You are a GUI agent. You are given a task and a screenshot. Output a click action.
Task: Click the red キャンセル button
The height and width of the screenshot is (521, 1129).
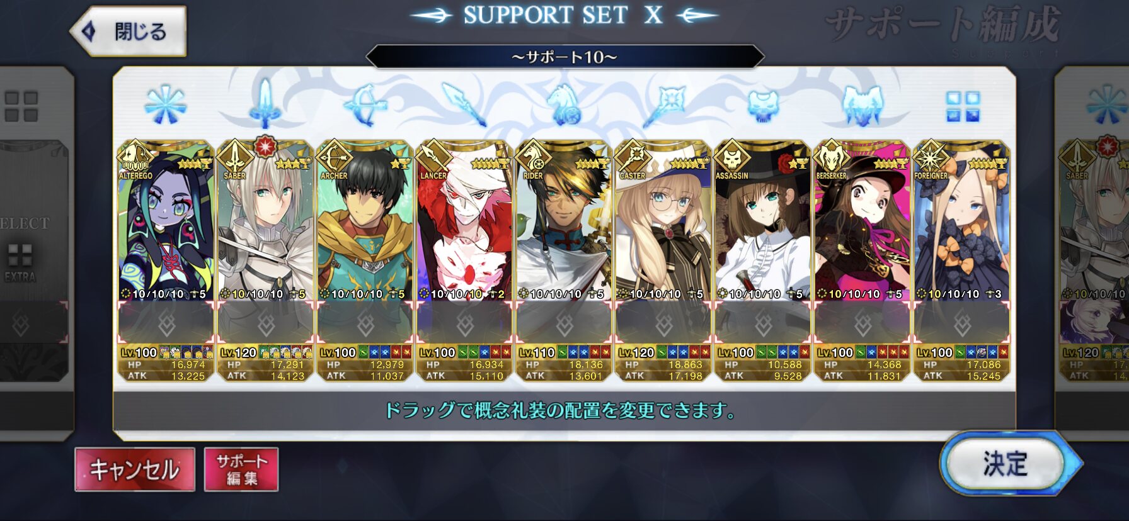click(135, 469)
